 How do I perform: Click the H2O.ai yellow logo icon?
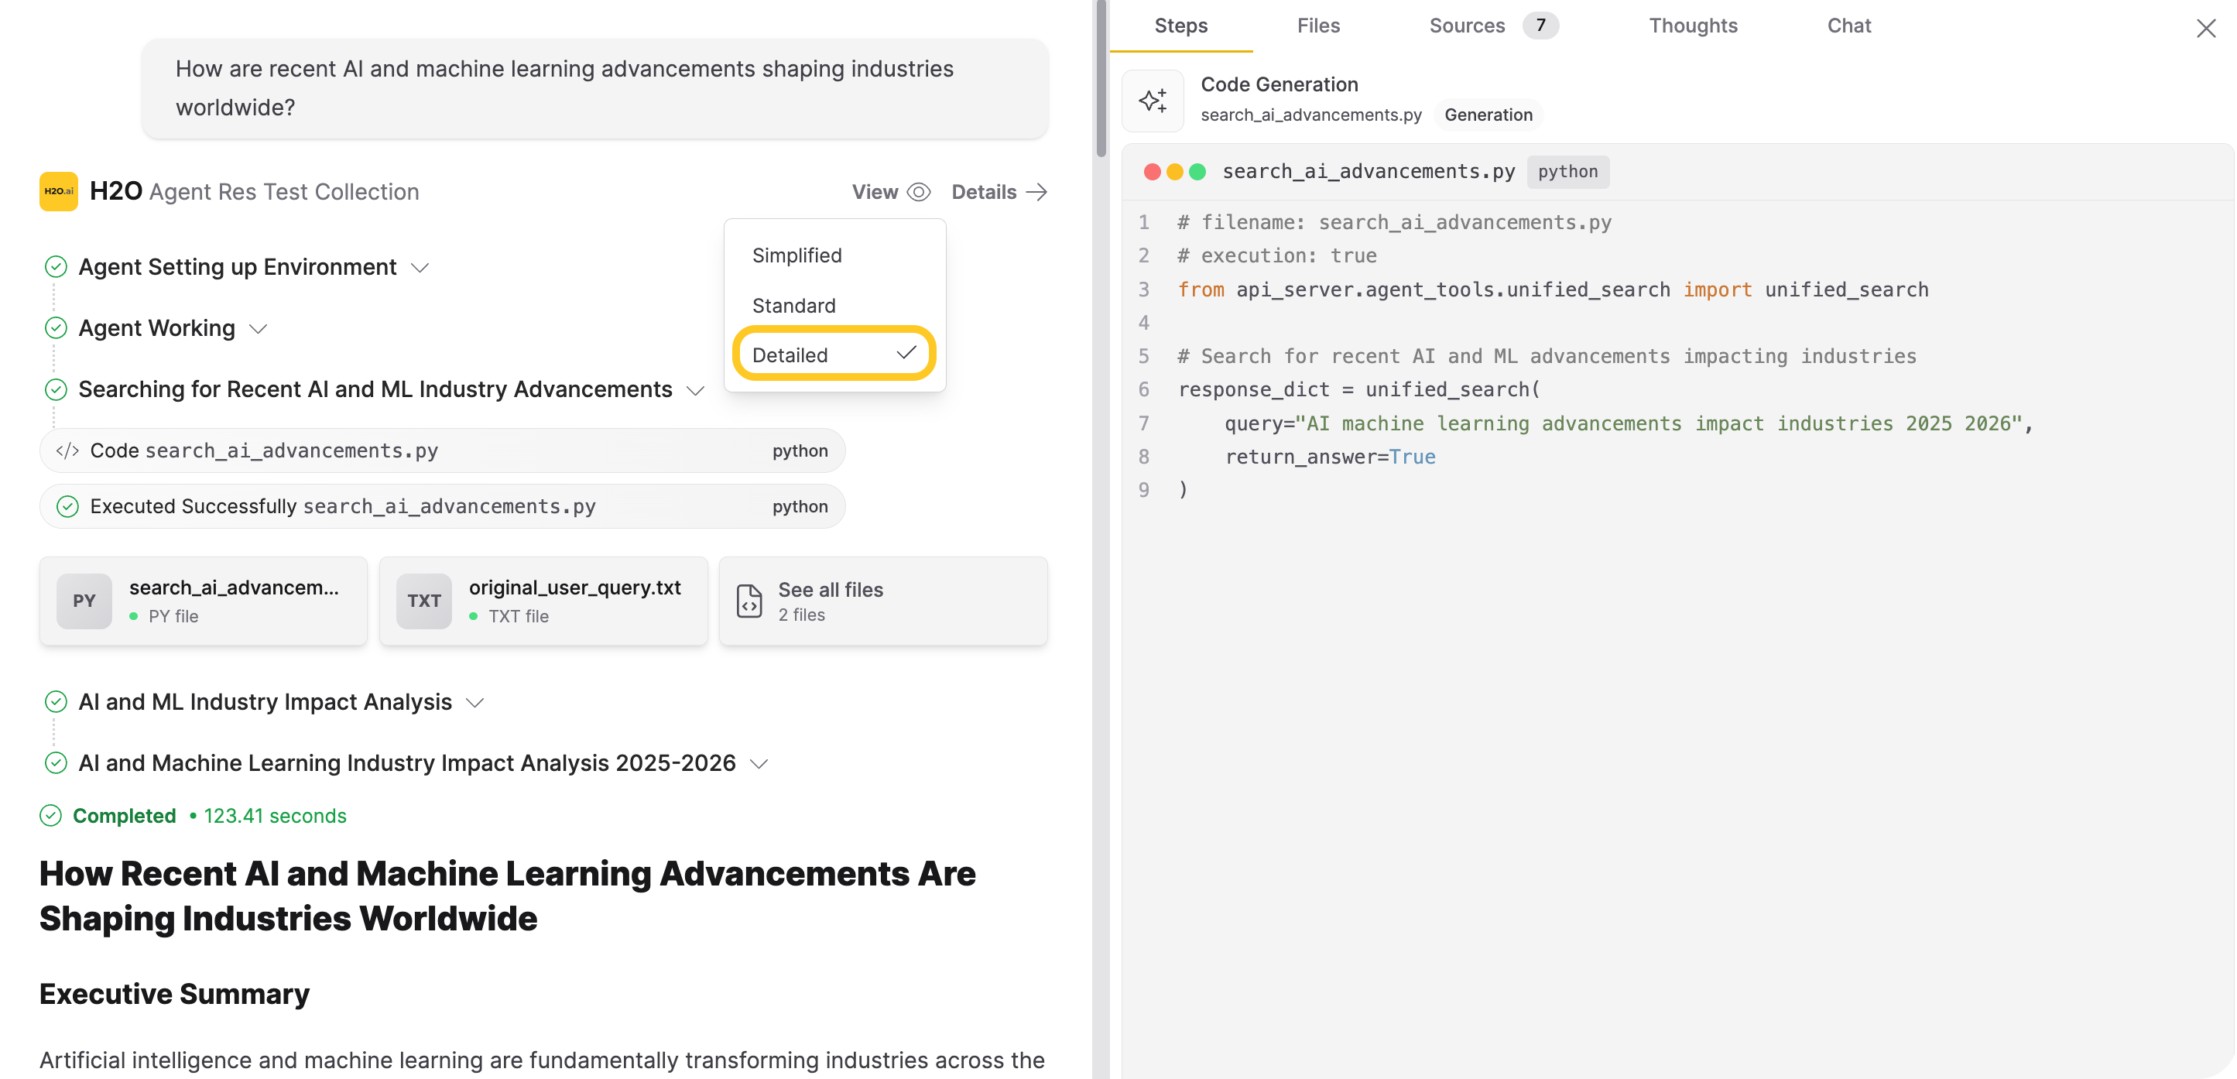coord(58,191)
